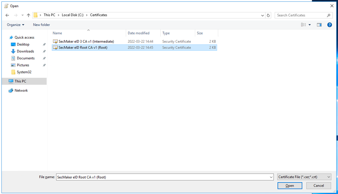Click the forward navigation arrow
Viewport: 338px width, 194px height.
[16, 15]
